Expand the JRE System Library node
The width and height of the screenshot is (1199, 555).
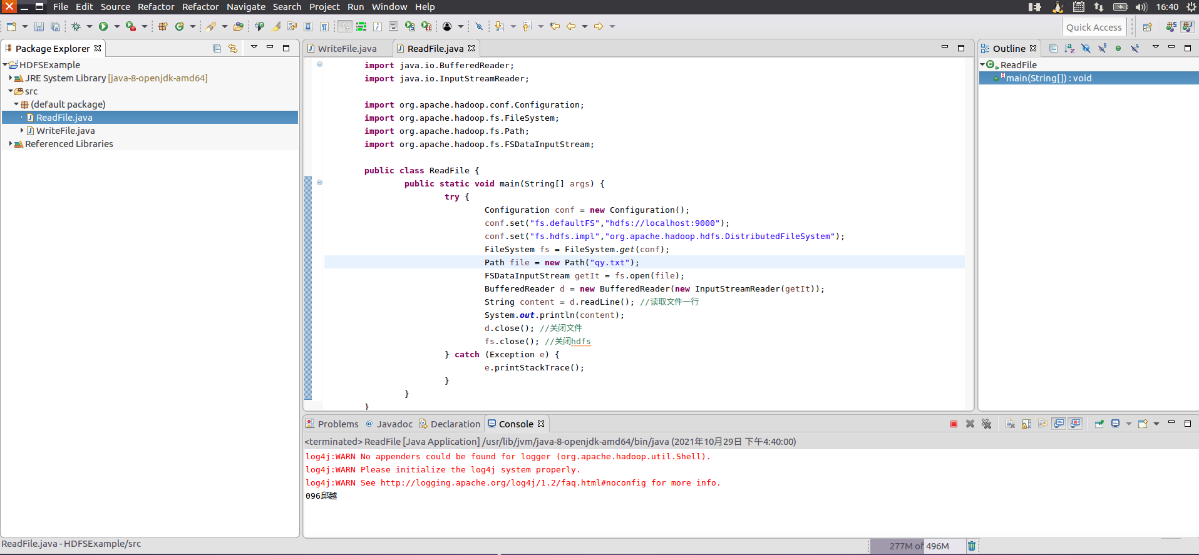tap(11, 78)
